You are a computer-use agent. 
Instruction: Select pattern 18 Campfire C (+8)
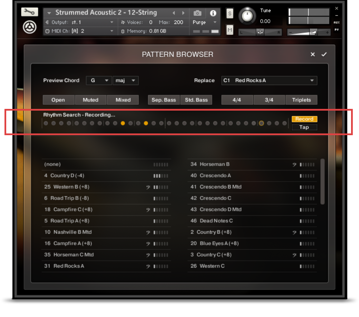click(x=106, y=210)
